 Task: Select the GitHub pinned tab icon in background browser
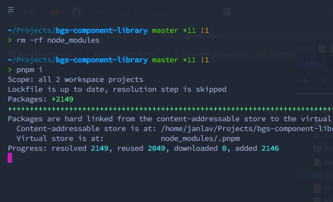coord(77,12)
